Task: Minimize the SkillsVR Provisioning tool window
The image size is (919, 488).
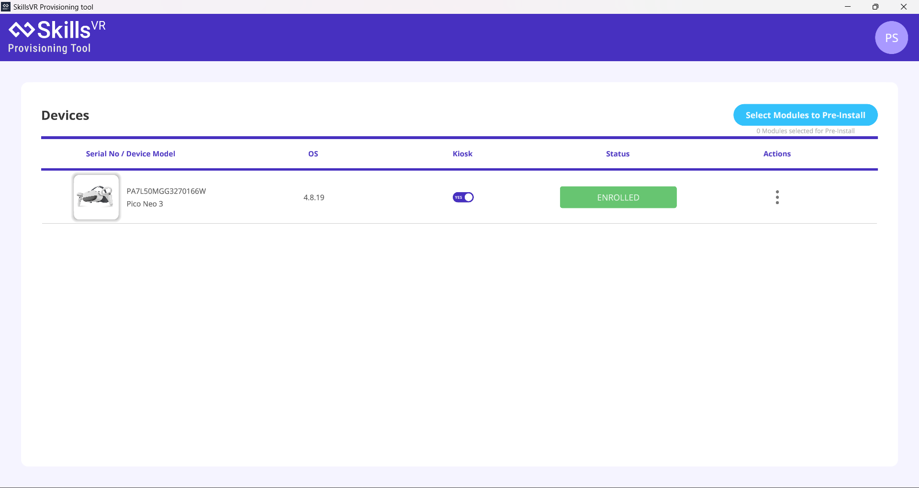Action: (x=848, y=7)
